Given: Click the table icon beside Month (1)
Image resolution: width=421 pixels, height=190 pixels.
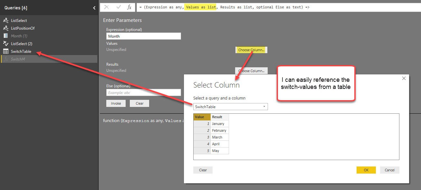Looking at the screenshot, I should tap(6, 36).
